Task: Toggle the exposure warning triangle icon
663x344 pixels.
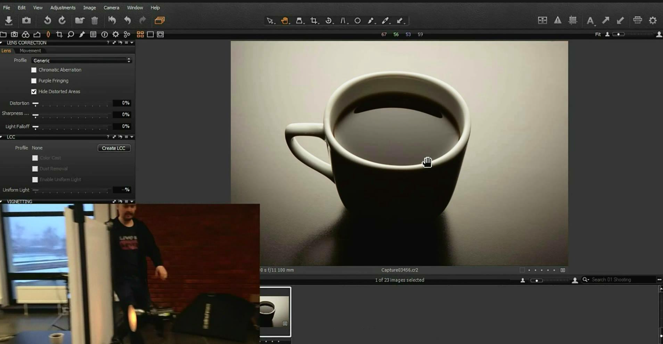Action: point(558,20)
